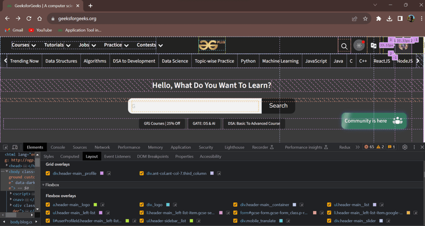Uncheck div.ant-col.ant-col-7.third_column grid overlay

click(x=142, y=173)
